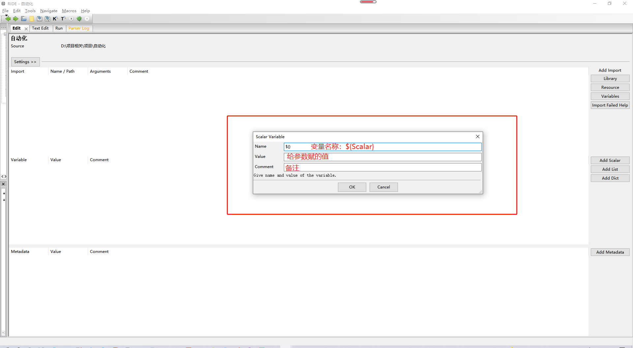This screenshot has height=348, width=633.
Task: Click the Add Metadata button
Action: pos(610,252)
